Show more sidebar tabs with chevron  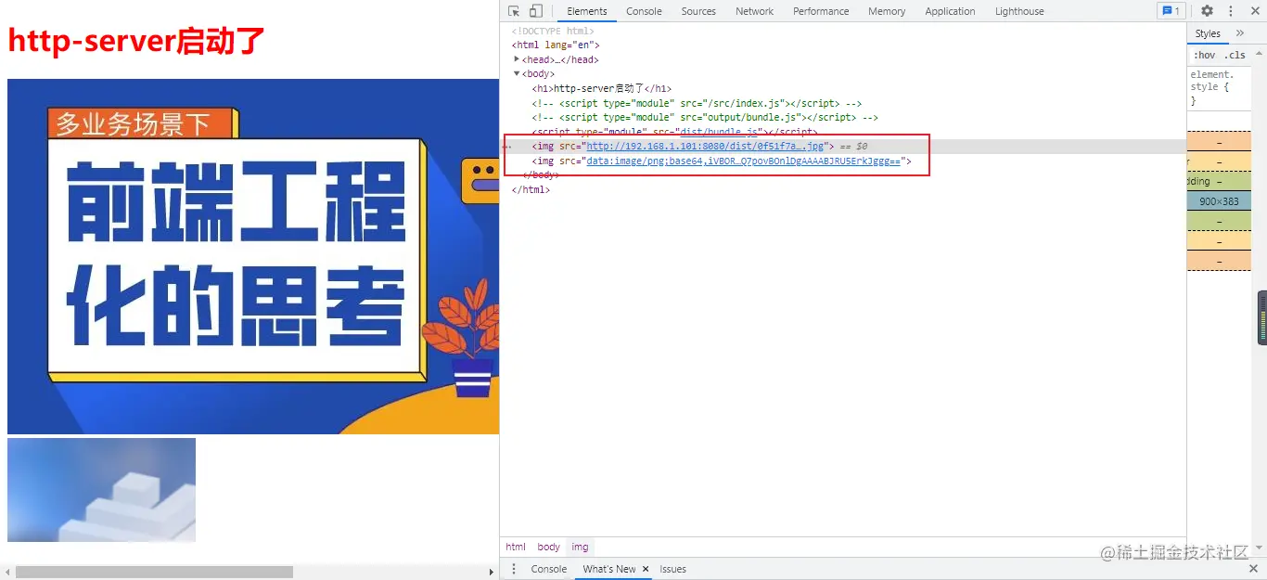1241,33
